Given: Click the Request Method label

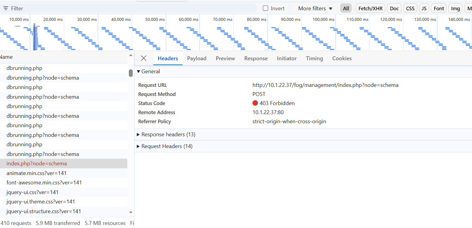Looking at the screenshot, I should [157, 94].
